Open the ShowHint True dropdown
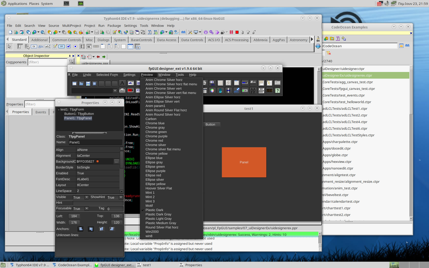Viewport: 429px width, 268px height. pyautogui.click(x=121, y=197)
